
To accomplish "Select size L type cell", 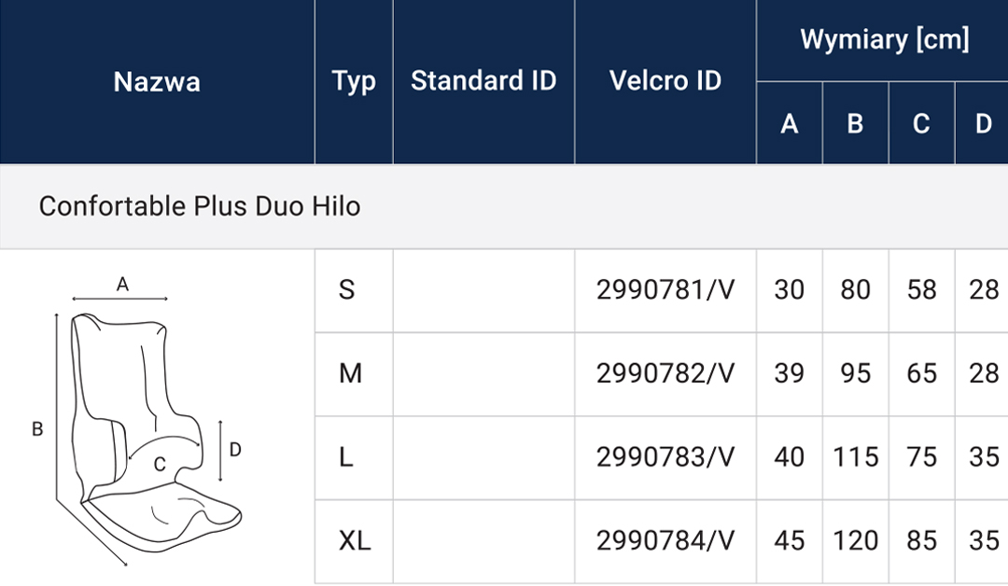I will [354, 457].
